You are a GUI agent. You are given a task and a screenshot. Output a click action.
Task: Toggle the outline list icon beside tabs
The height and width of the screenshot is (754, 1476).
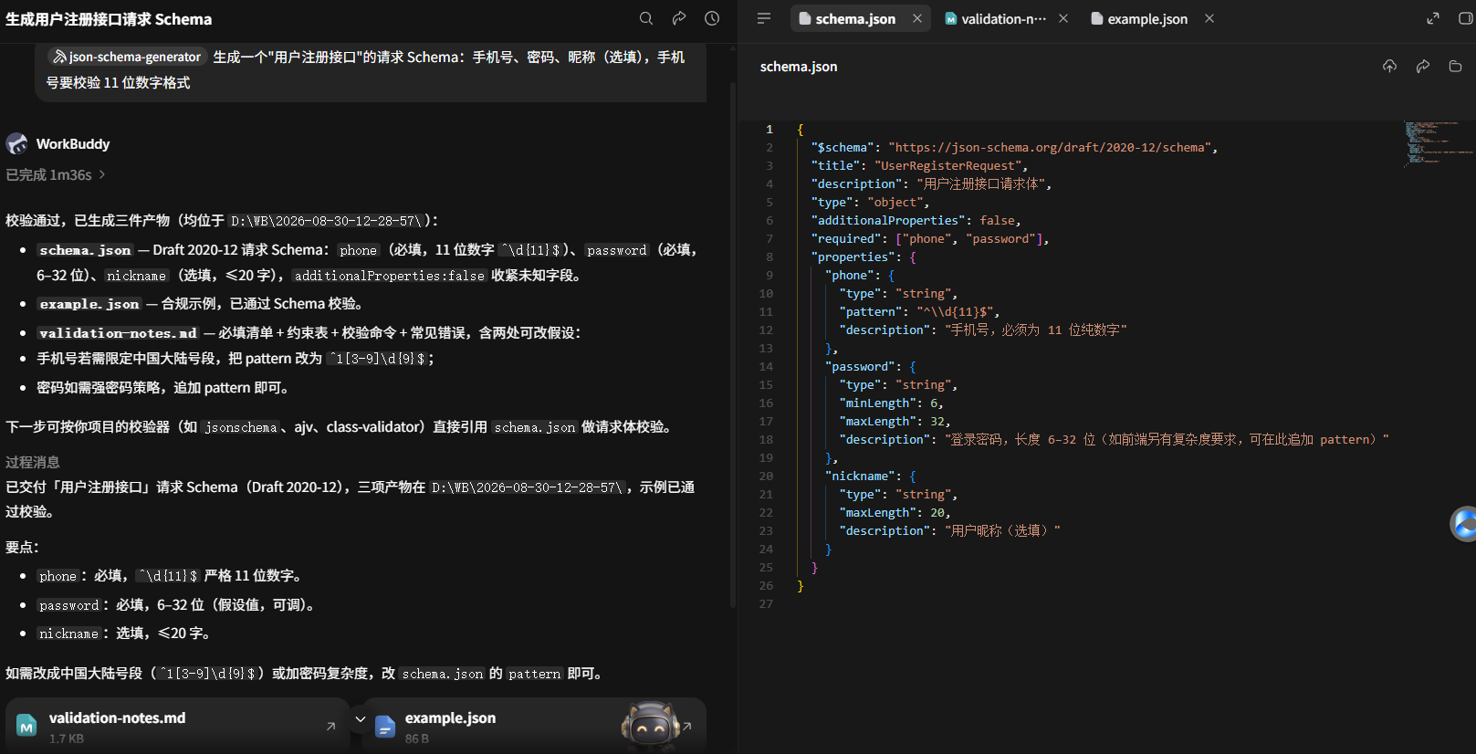(x=764, y=18)
